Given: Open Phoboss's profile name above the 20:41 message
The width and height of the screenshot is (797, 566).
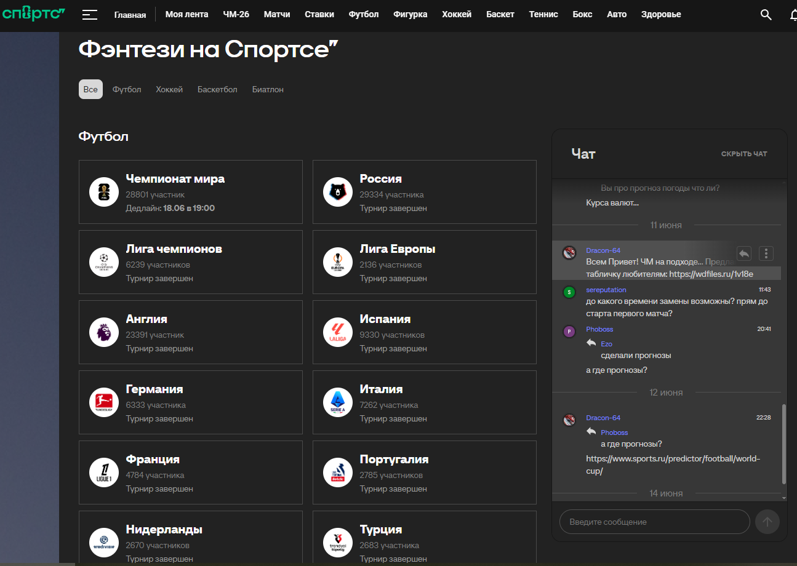Looking at the screenshot, I should coord(599,329).
